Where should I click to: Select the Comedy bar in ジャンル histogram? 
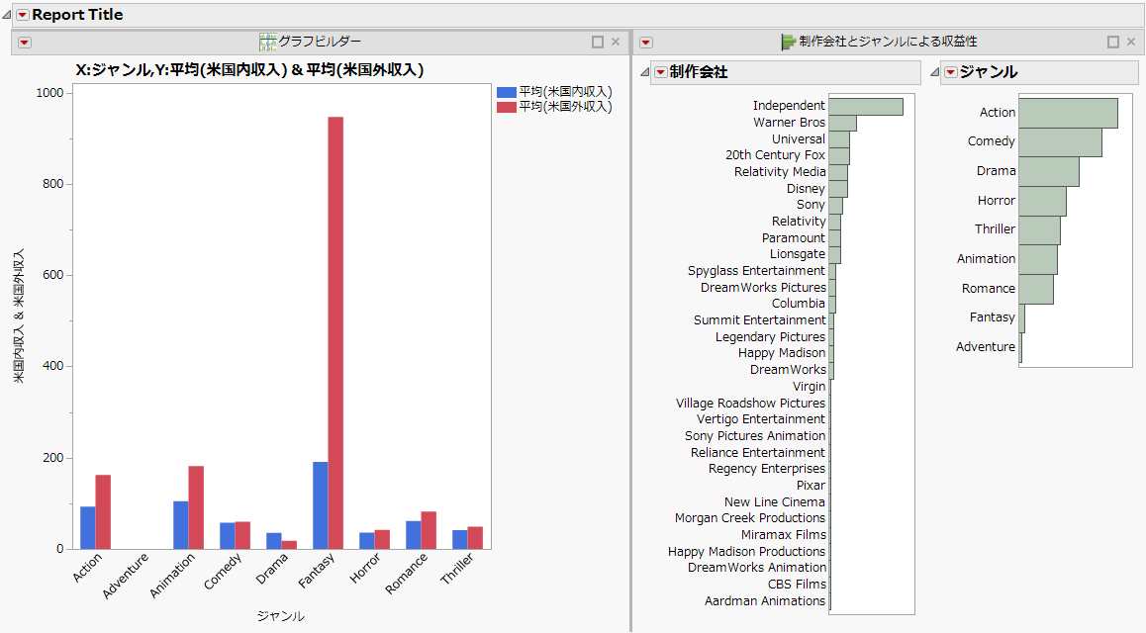(x=1061, y=142)
